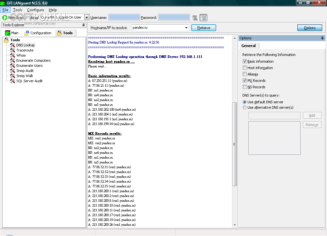The width and height of the screenshot is (327, 236).
Task: Click the Whois tool icon
Action: (x=13, y=55)
